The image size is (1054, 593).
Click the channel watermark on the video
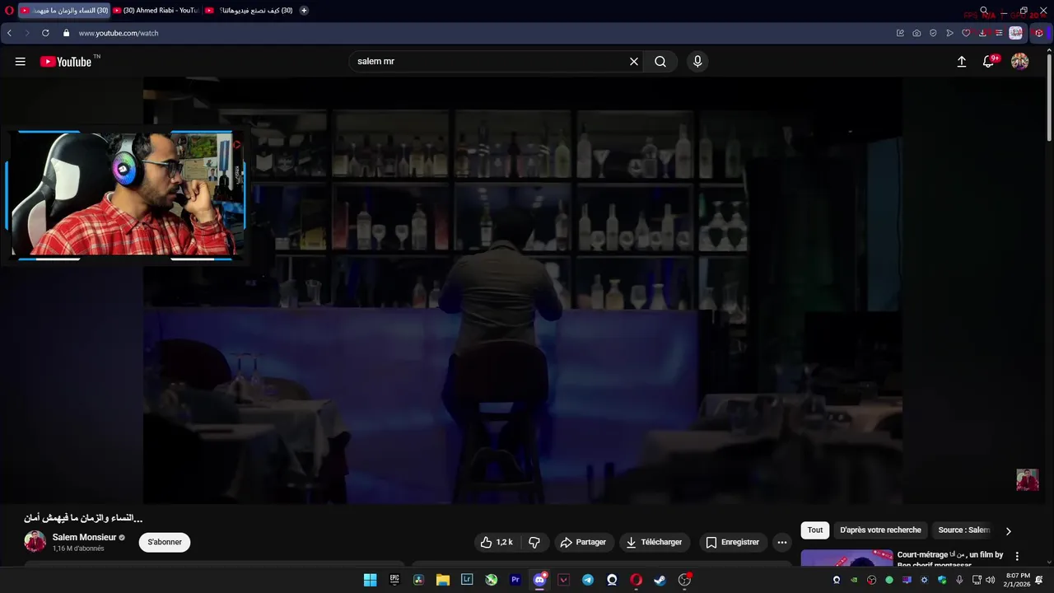tap(1027, 480)
